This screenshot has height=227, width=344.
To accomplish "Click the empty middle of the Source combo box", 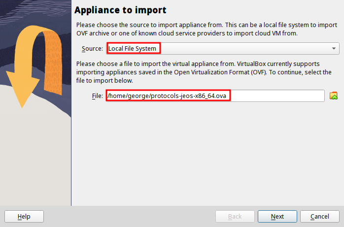I will click(246, 48).
